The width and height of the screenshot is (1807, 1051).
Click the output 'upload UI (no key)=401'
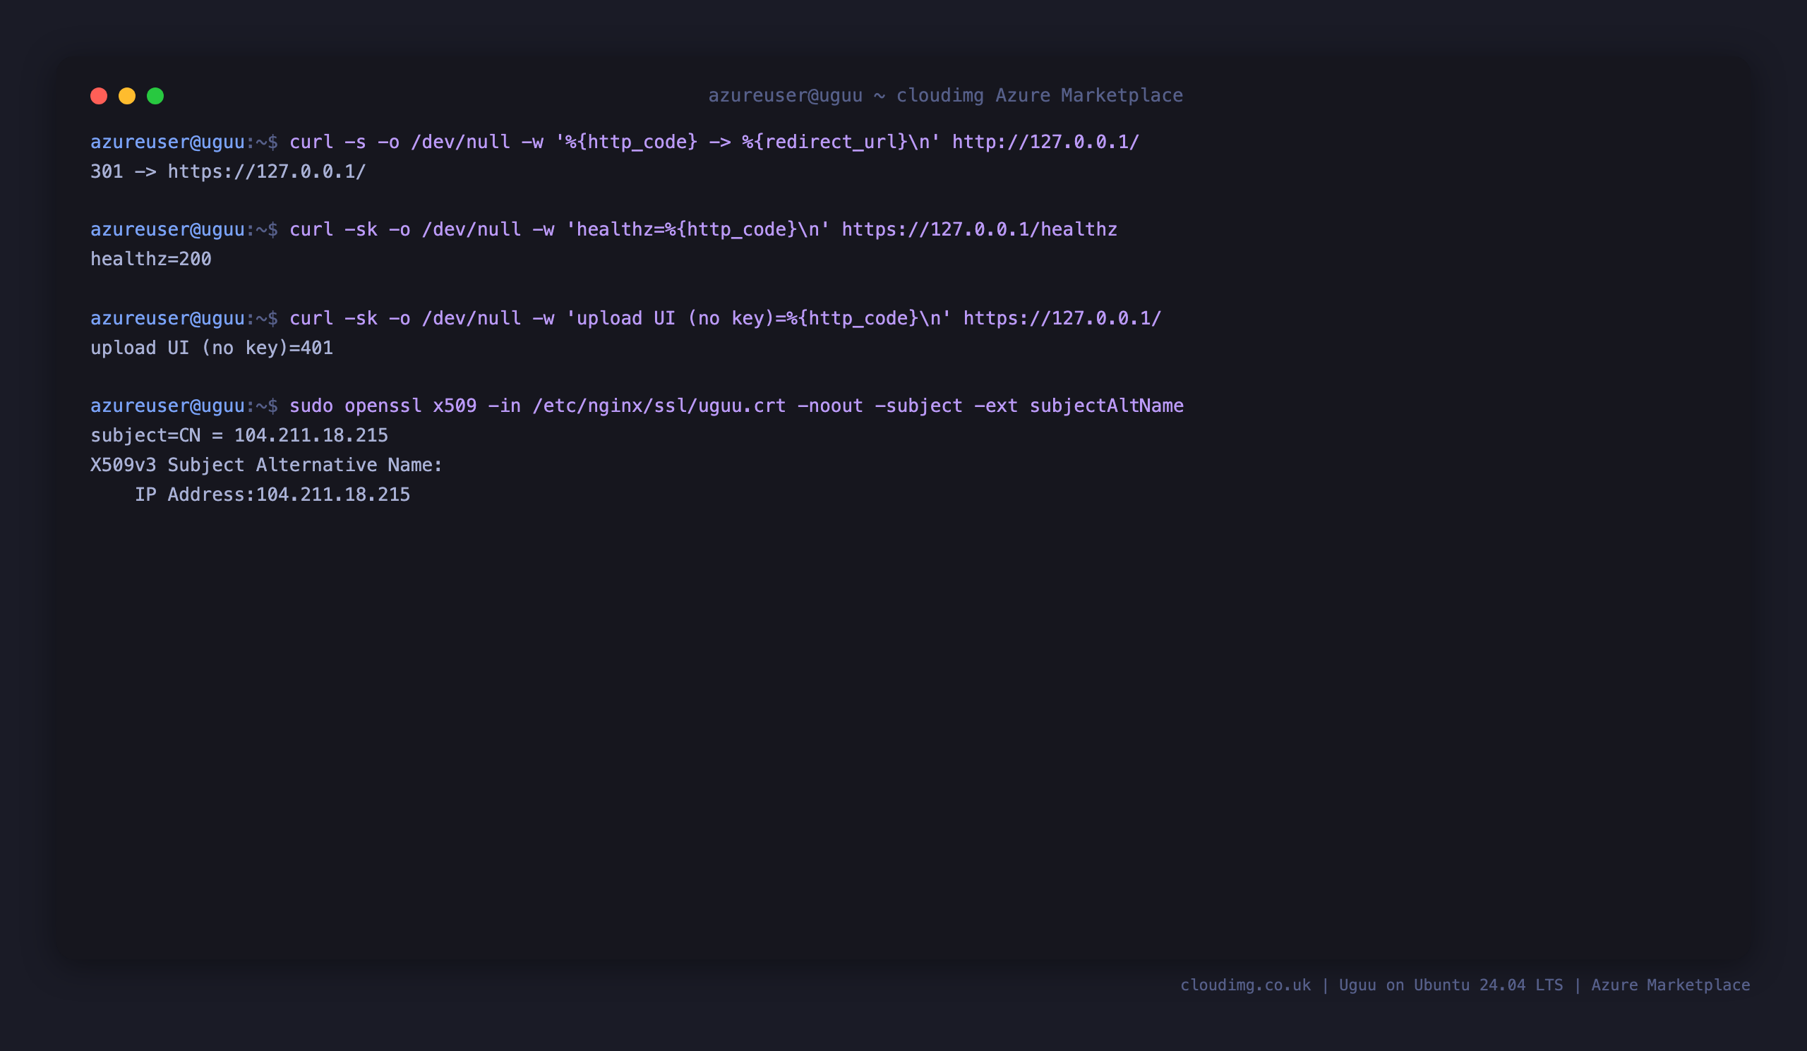(212, 348)
